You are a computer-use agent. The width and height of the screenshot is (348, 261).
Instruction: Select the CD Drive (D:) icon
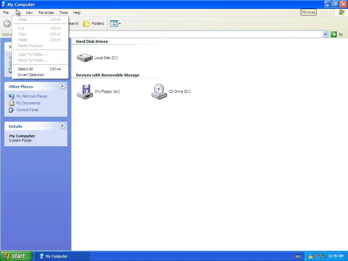tap(159, 91)
